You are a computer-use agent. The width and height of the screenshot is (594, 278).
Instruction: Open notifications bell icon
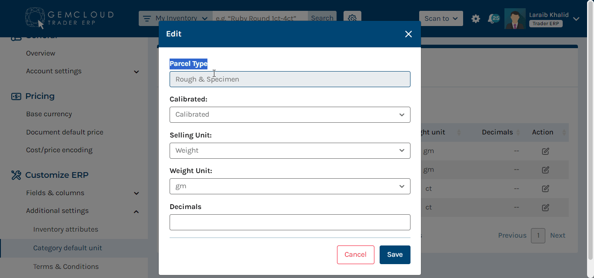tap(493, 19)
